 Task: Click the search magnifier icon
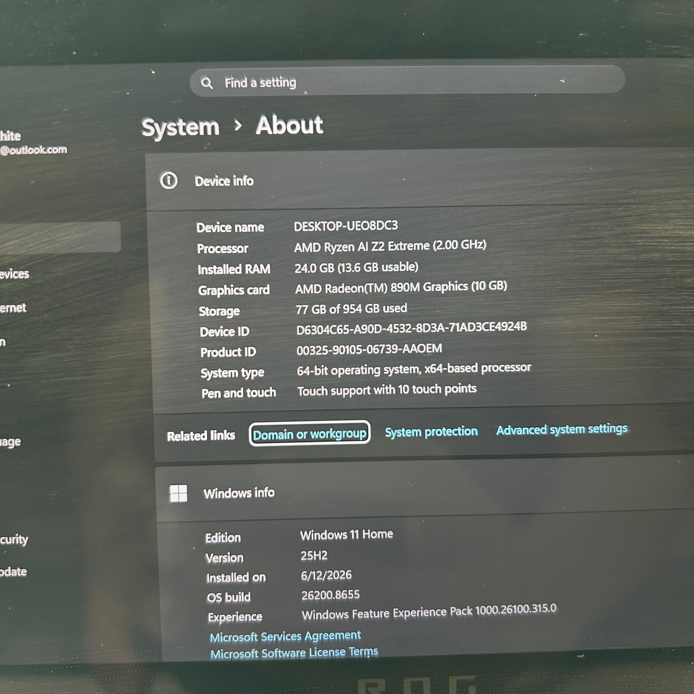click(207, 83)
